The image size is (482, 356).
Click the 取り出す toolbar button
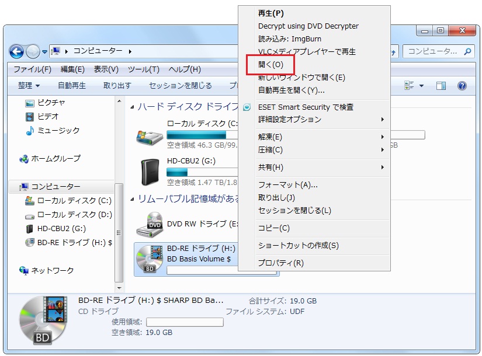click(x=117, y=85)
